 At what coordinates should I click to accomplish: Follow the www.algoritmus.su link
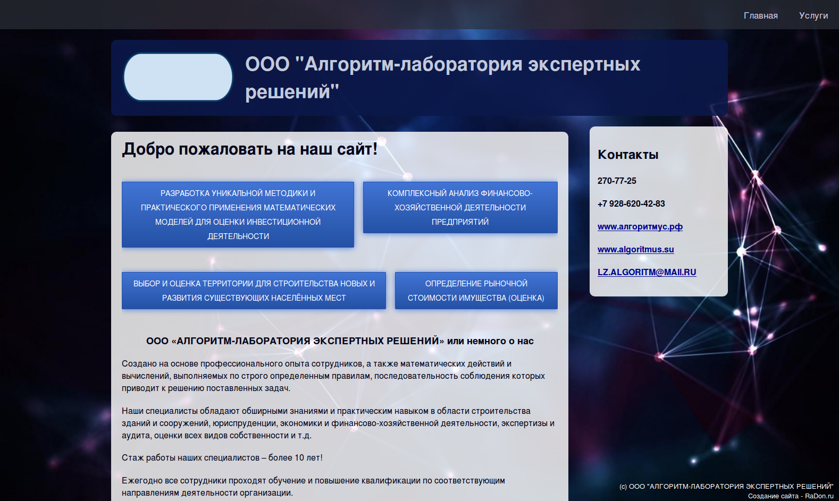[x=635, y=250]
